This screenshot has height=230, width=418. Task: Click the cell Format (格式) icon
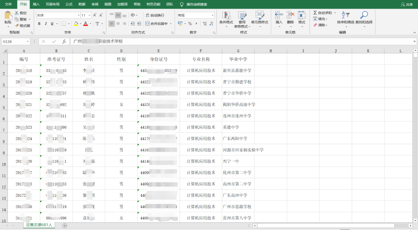tap(302, 15)
